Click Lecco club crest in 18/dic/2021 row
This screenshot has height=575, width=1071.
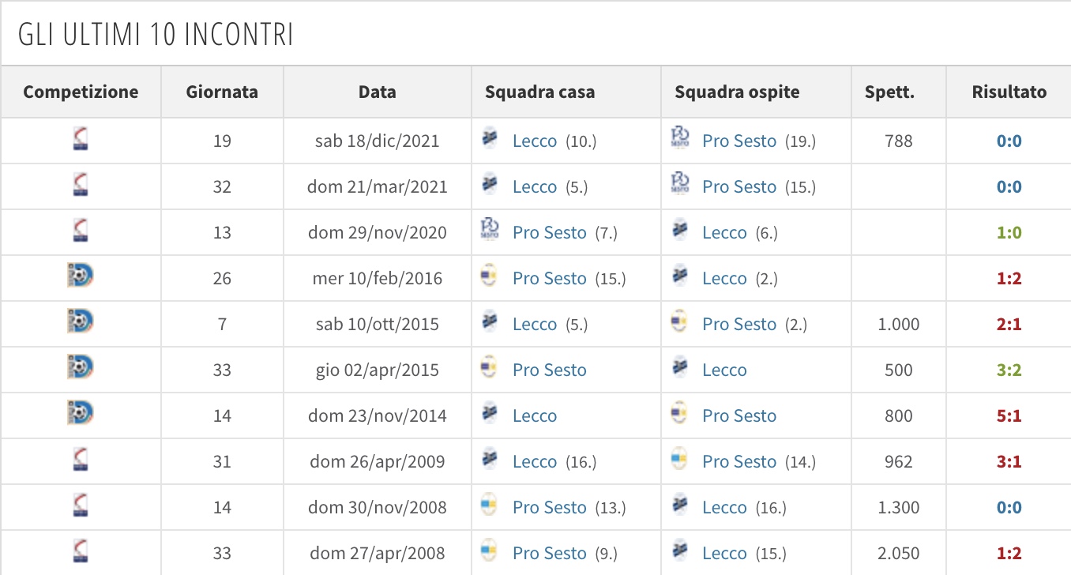click(x=490, y=140)
